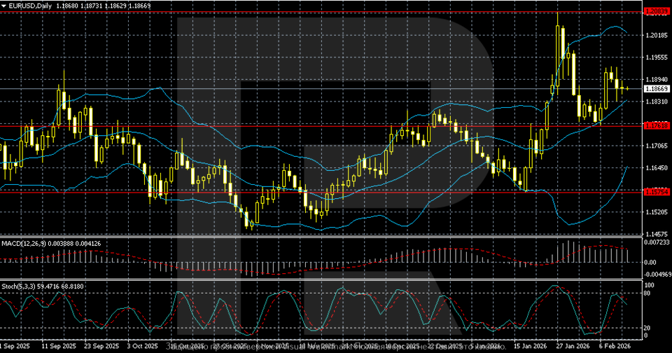Click the MACD 0.007233 scale value
This screenshot has width=672, height=353.
656,242
